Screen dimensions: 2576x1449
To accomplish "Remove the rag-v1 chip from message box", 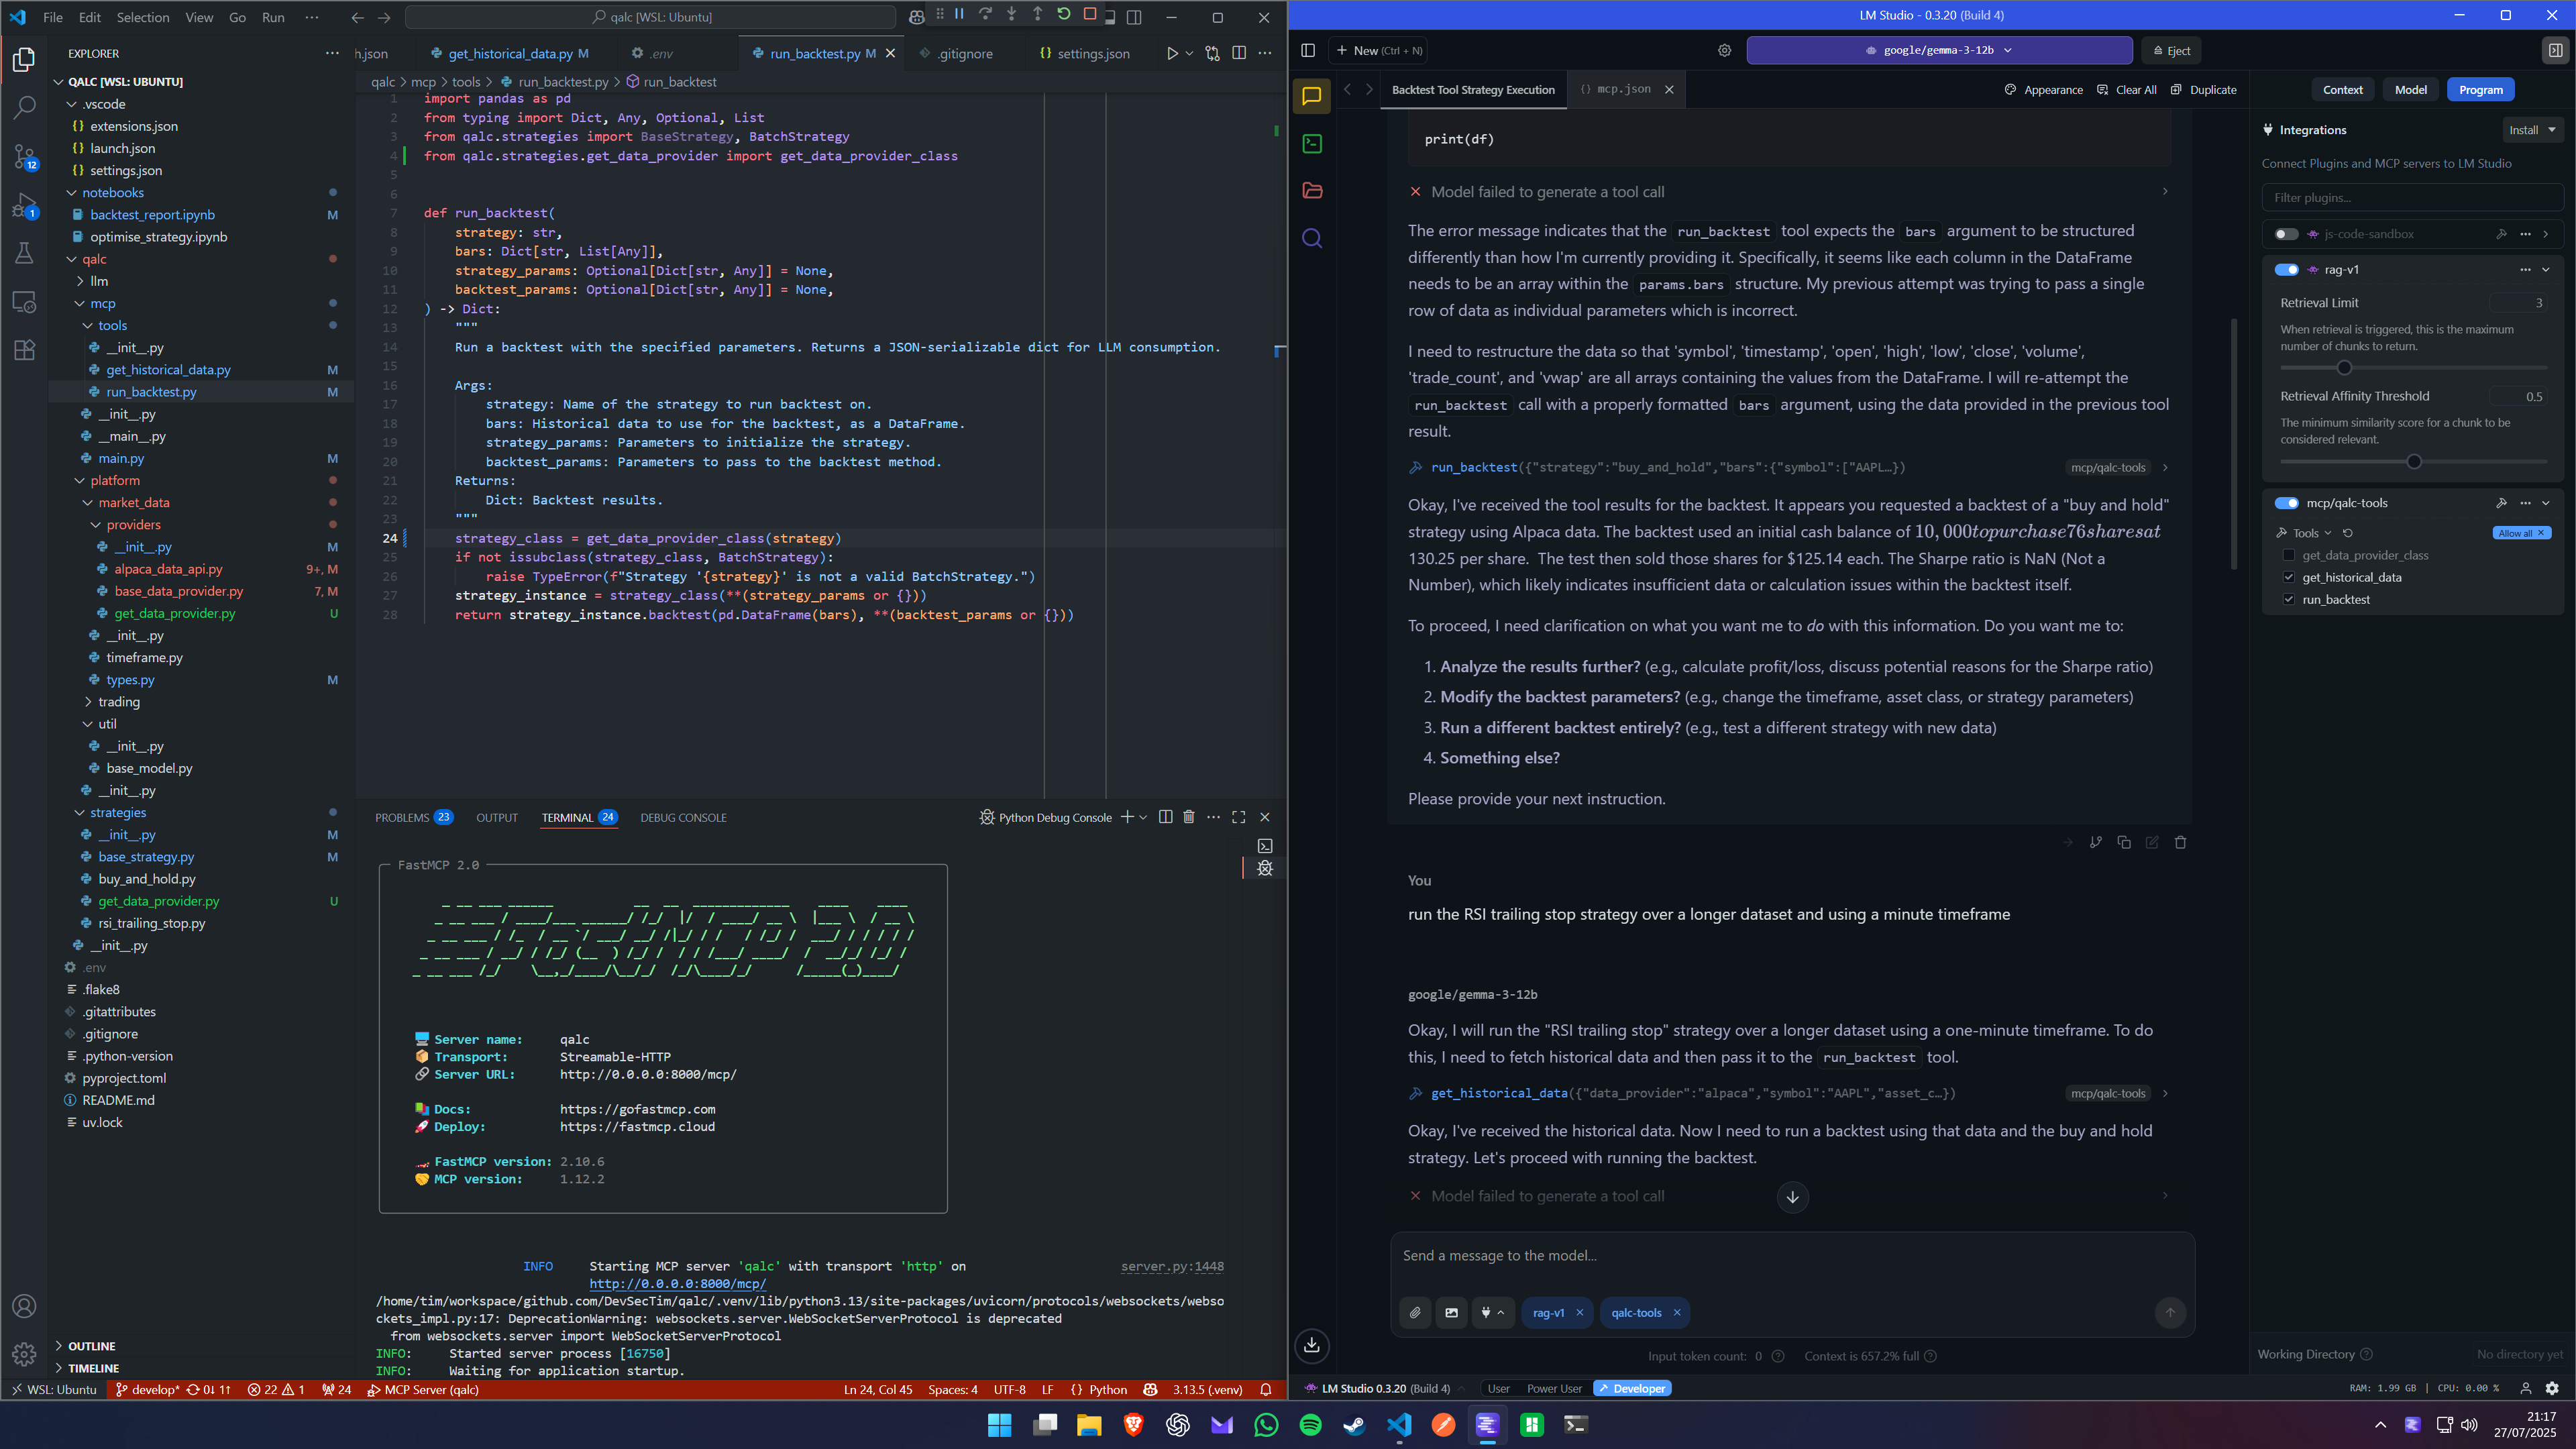I will (1580, 1313).
